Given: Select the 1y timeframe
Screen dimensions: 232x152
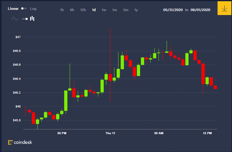Looking at the screenshot, I should click(136, 10).
